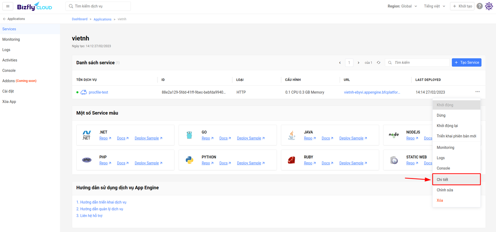496x232 pixels.
Task: Open Monitoring in the left sidebar
Action: pyautogui.click(x=30, y=39)
